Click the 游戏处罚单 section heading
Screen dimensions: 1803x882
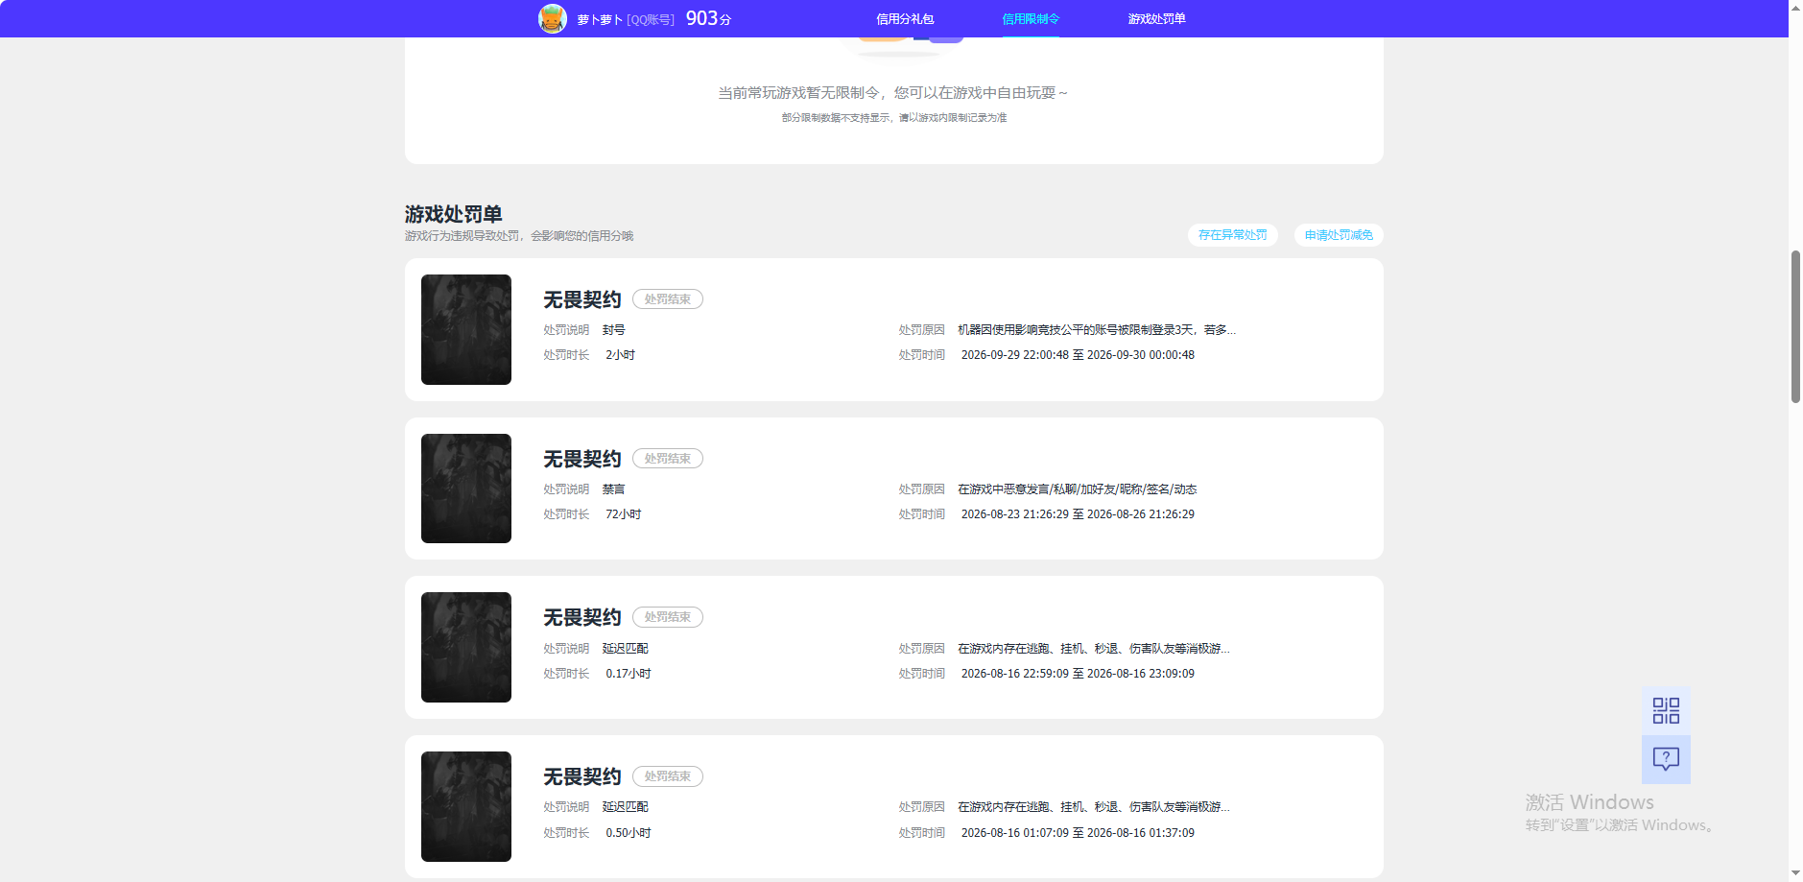tap(454, 214)
